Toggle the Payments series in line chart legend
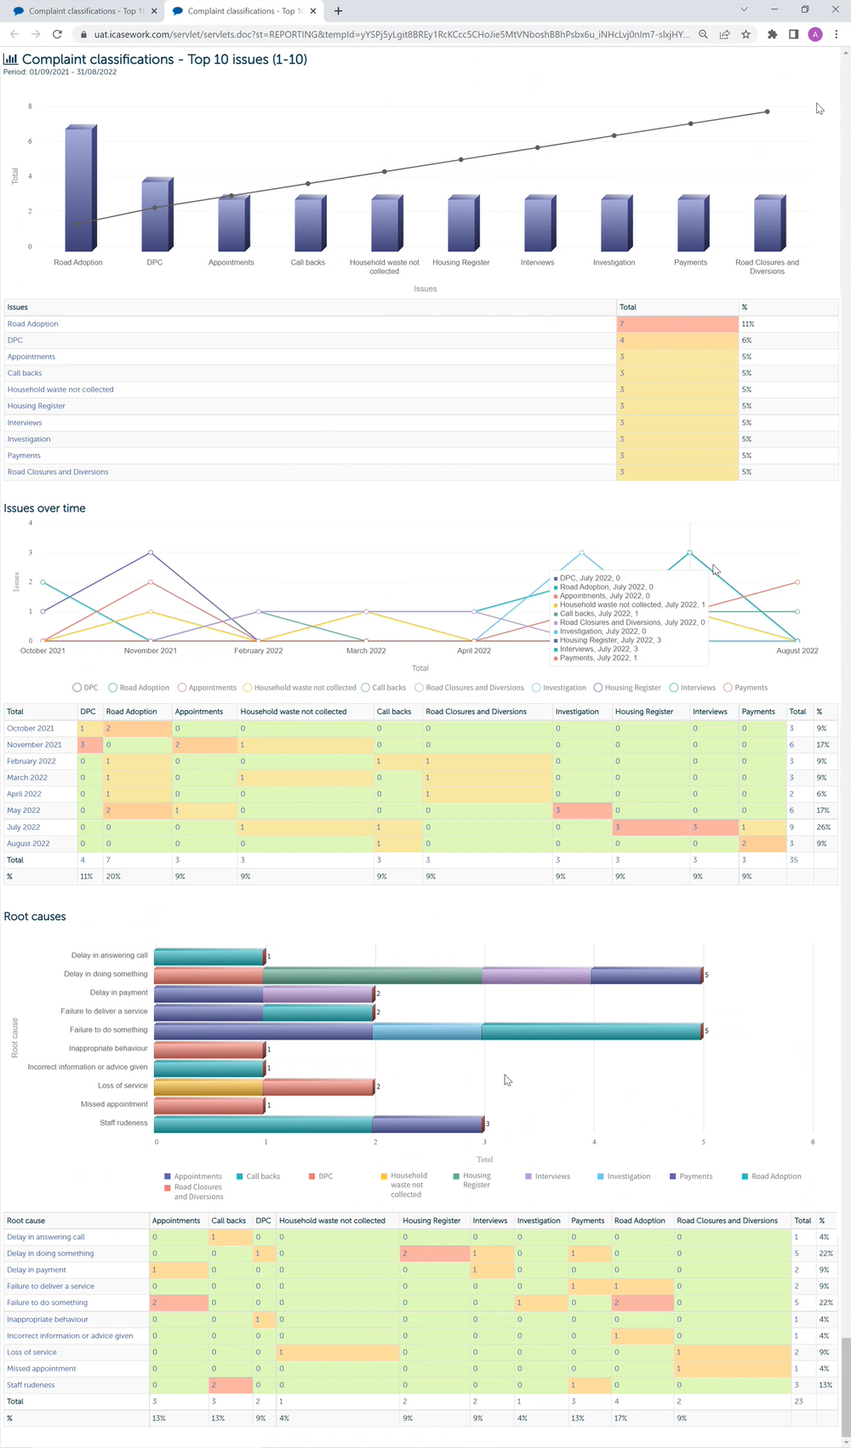This screenshot has width=851, height=1448. point(745,687)
